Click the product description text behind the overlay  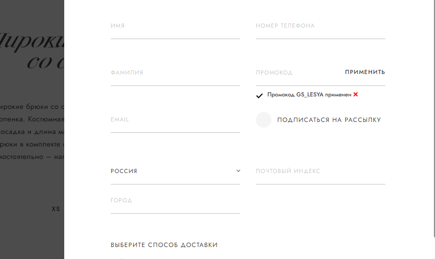pos(32,131)
